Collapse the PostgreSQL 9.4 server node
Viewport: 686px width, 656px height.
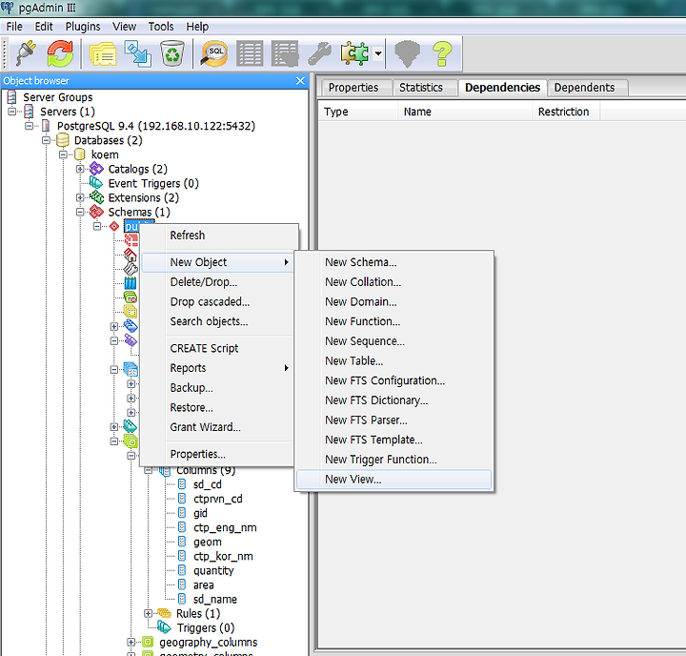(x=30, y=126)
